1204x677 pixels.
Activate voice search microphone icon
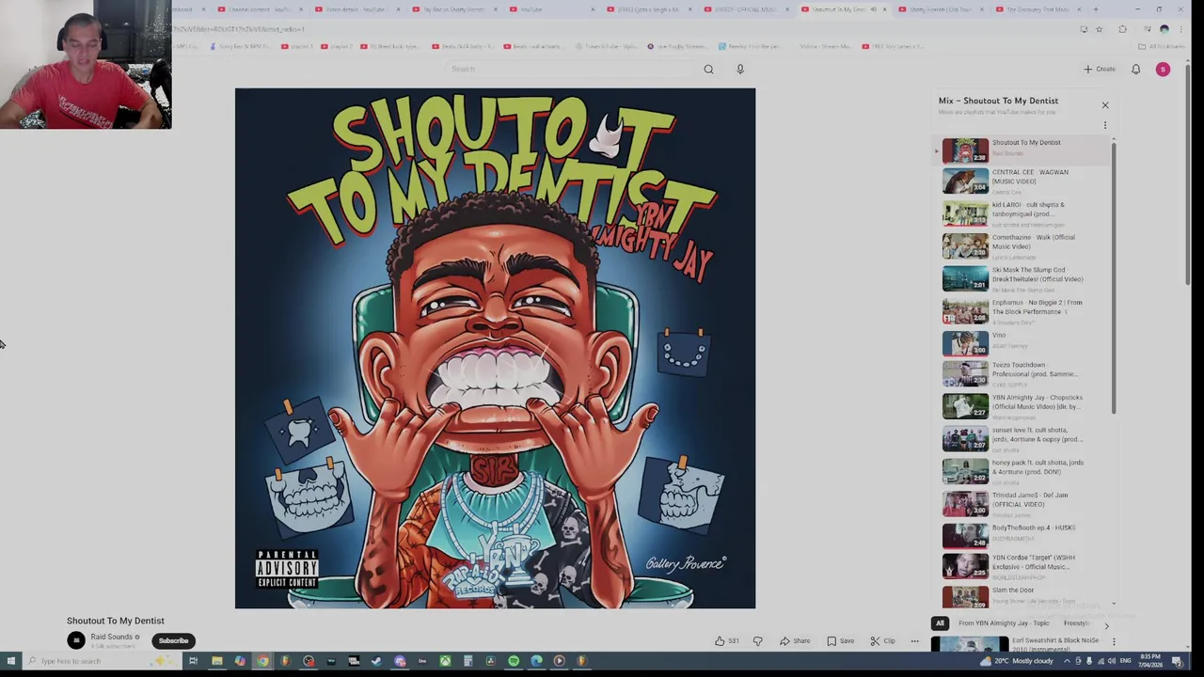point(740,69)
